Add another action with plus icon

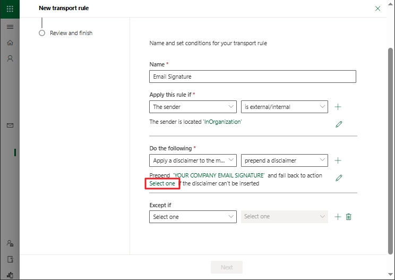click(338, 160)
